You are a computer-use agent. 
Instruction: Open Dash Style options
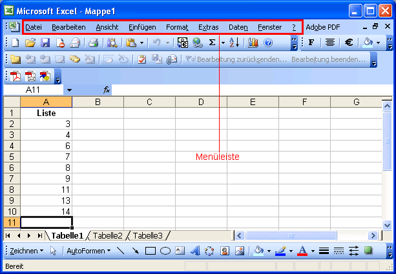(339, 251)
